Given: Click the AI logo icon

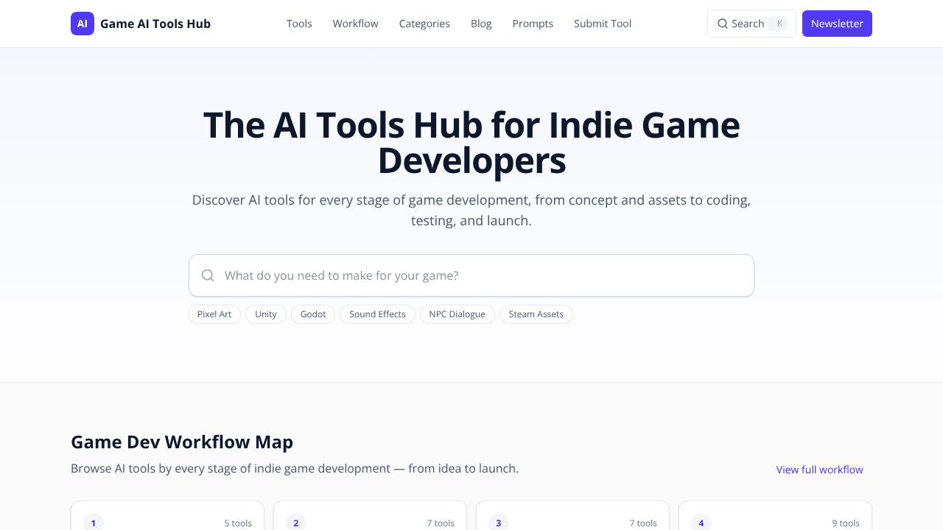Looking at the screenshot, I should [83, 24].
